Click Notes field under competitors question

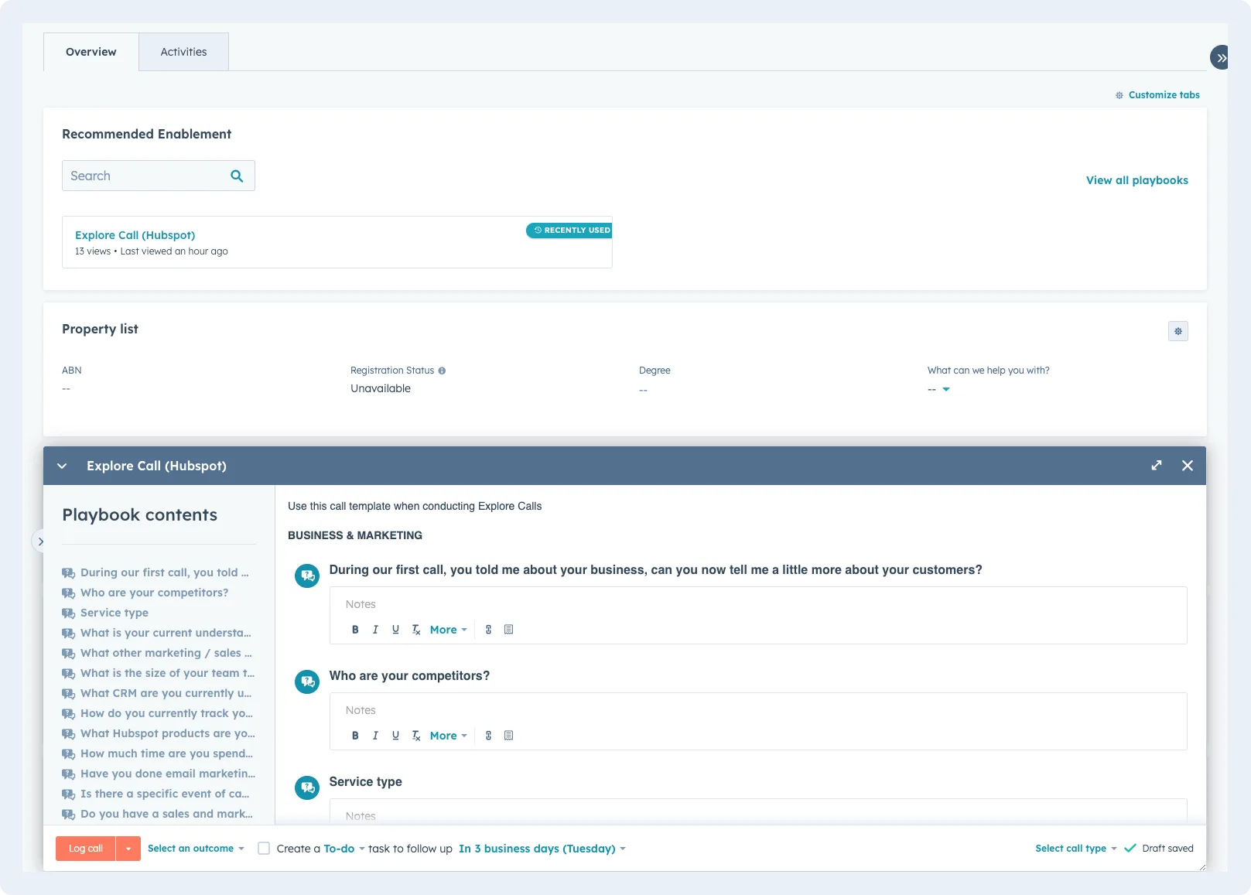pos(758,710)
